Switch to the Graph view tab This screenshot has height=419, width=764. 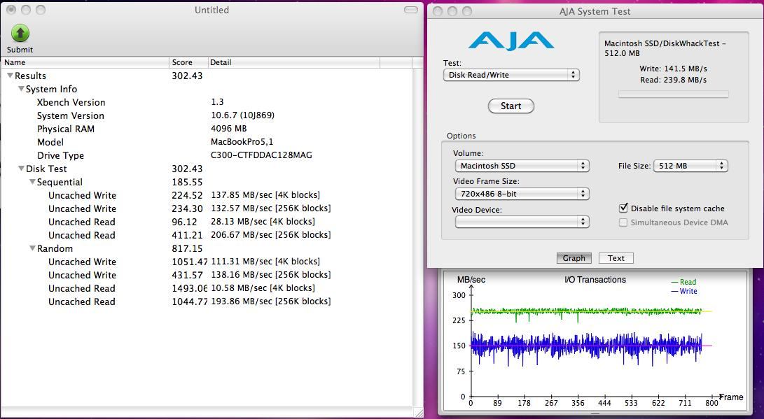pyautogui.click(x=574, y=258)
